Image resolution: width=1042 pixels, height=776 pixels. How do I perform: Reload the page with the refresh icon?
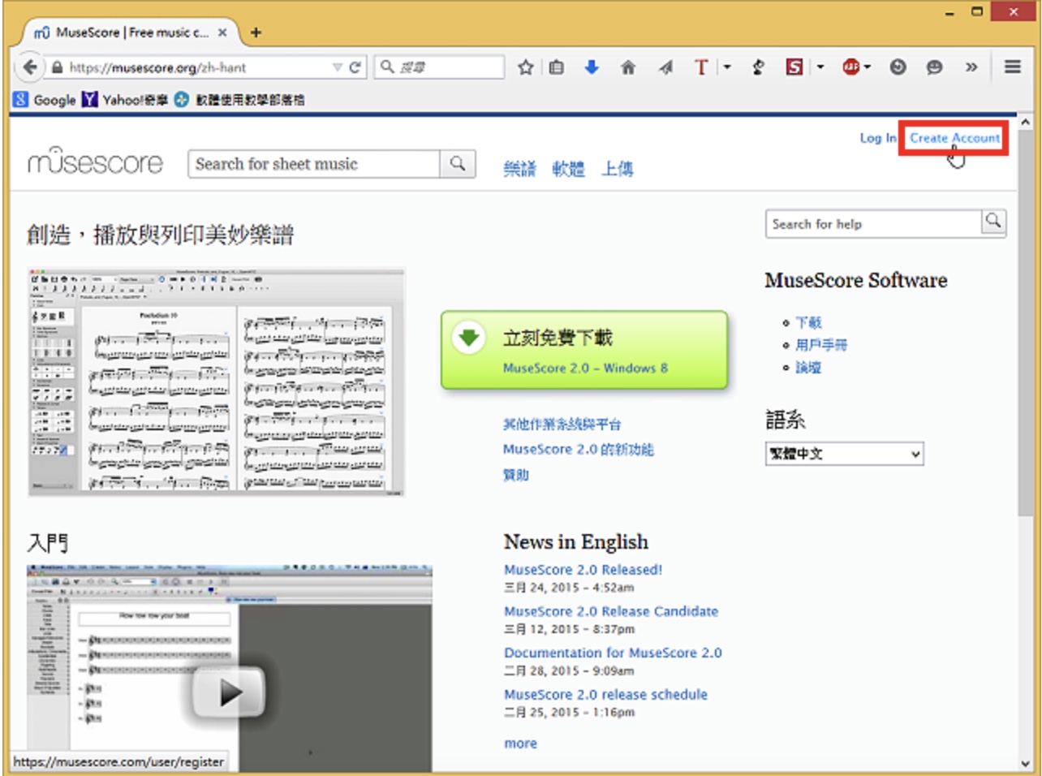click(355, 67)
